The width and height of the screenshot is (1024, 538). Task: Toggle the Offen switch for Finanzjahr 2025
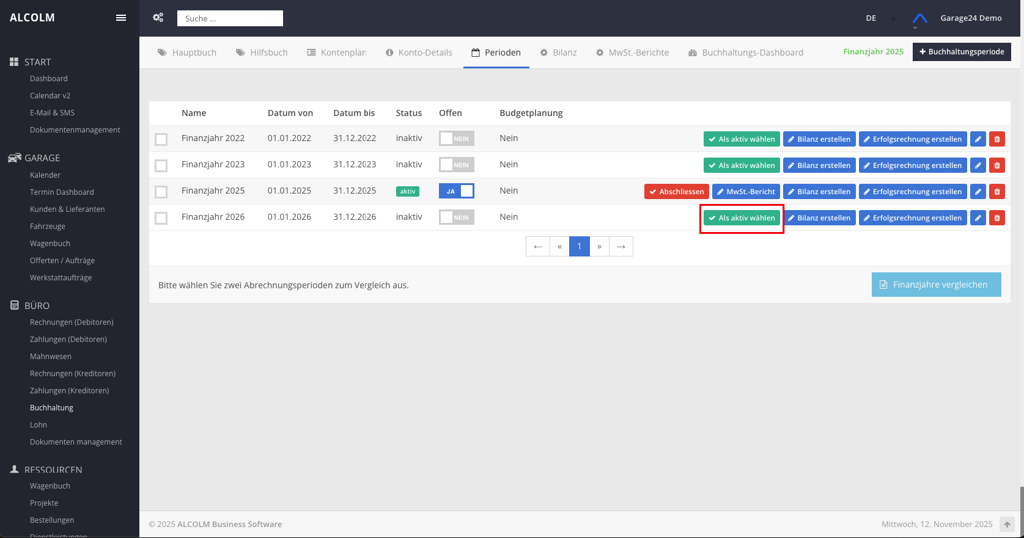click(456, 191)
